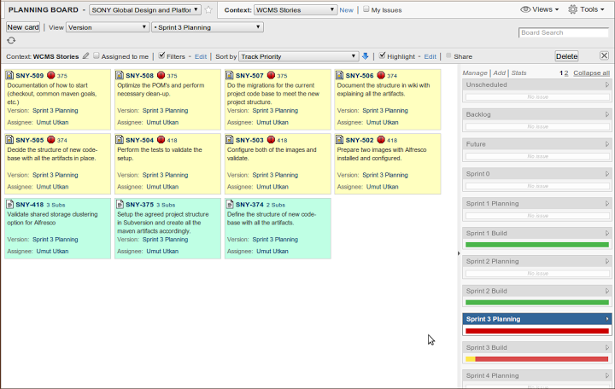Select the Stats tab in version panel
The width and height of the screenshot is (615, 389).
[519, 73]
